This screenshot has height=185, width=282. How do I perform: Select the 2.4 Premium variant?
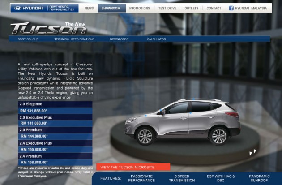[55, 156]
